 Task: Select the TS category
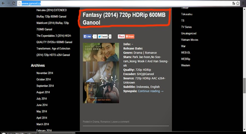pos(183,20)
